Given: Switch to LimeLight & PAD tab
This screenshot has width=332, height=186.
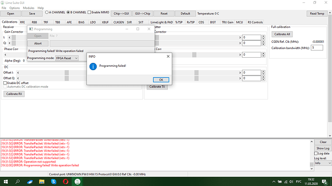Looking at the screenshot, I should click(162, 22).
